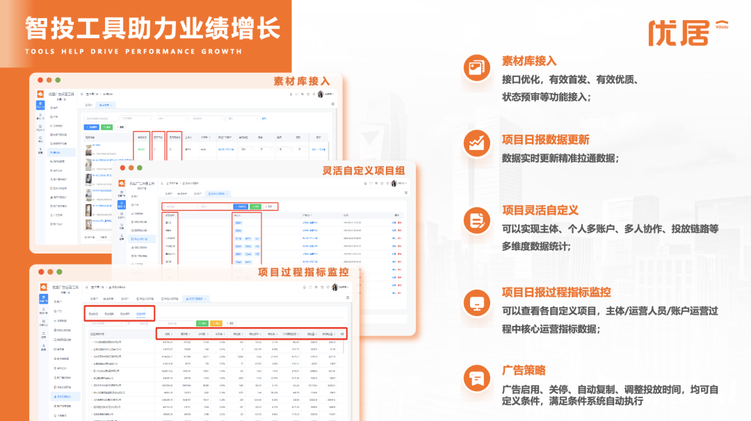Switch to the highlighted tab in 素材库接入 window
751x421 pixels.
106,105
